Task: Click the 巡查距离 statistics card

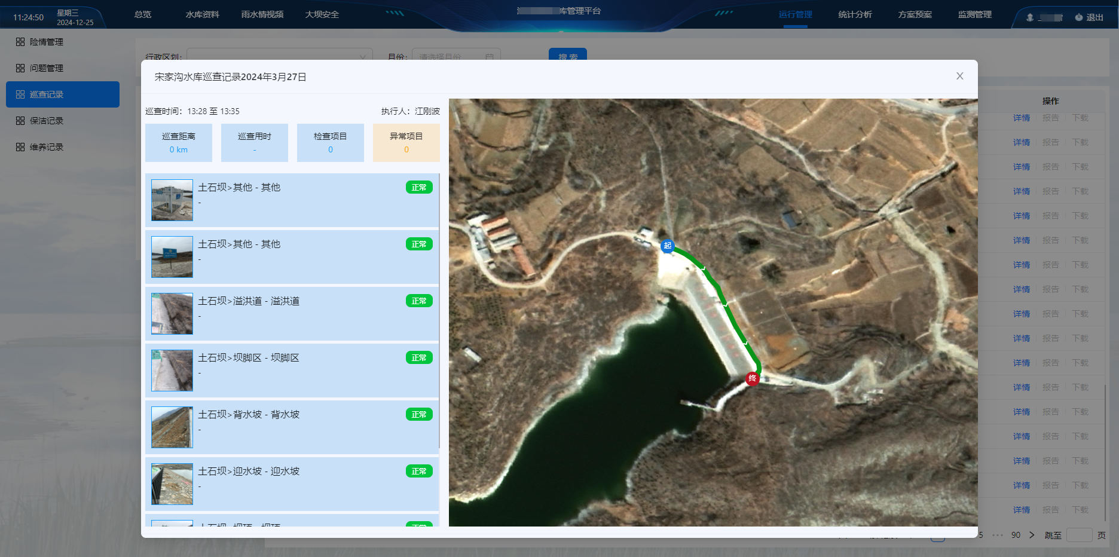Action: click(x=178, y=143)
